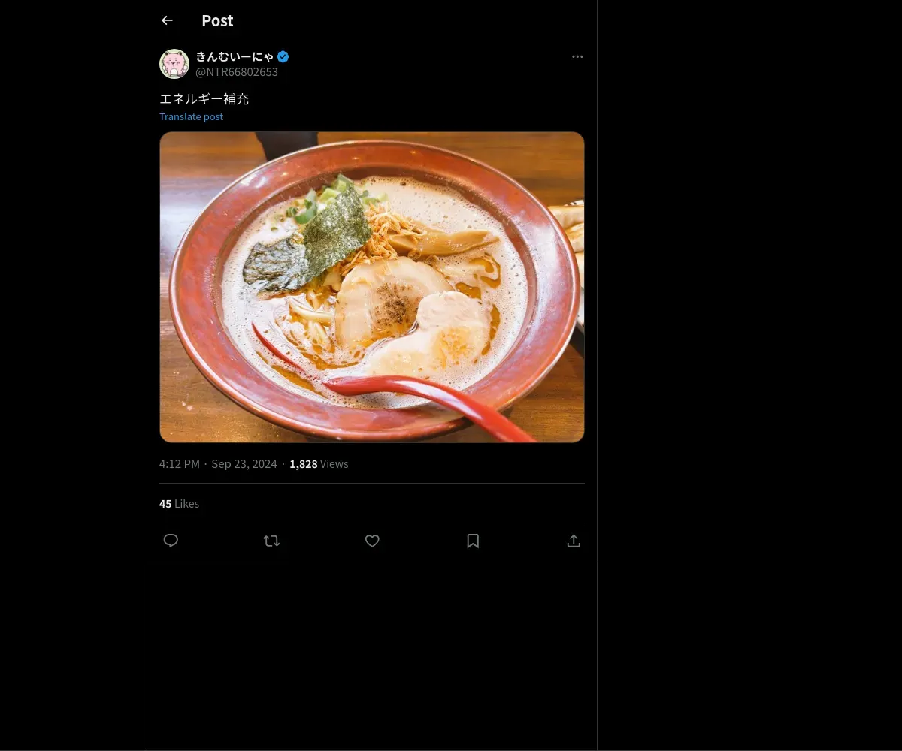This screenshot has width=902, height=751.
Task: Open the share post icon
Action: [574, 541]
